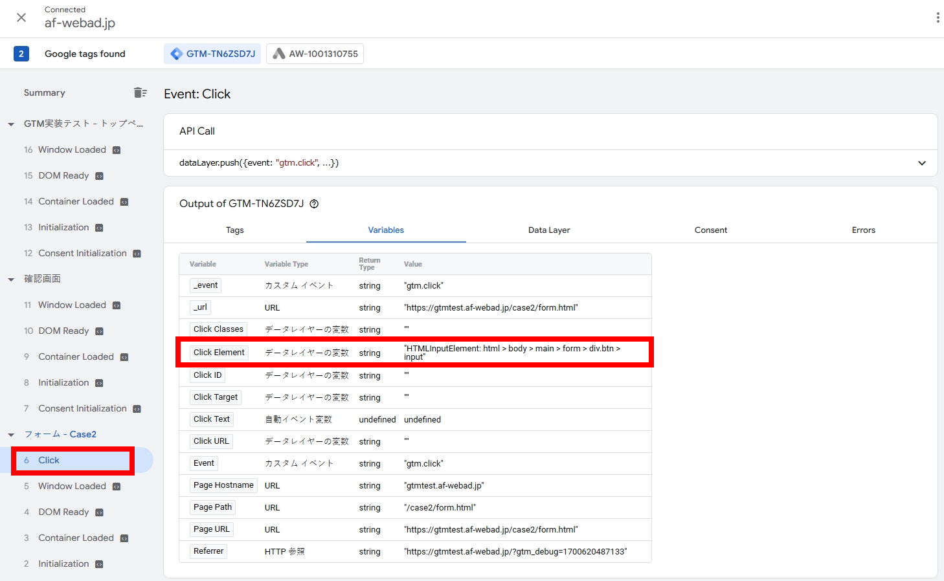Click the code icon beside event 13 Initialization

click(x=99, y=228)
